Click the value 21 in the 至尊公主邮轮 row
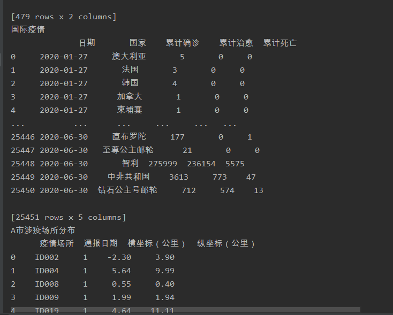 pos(187,150)
